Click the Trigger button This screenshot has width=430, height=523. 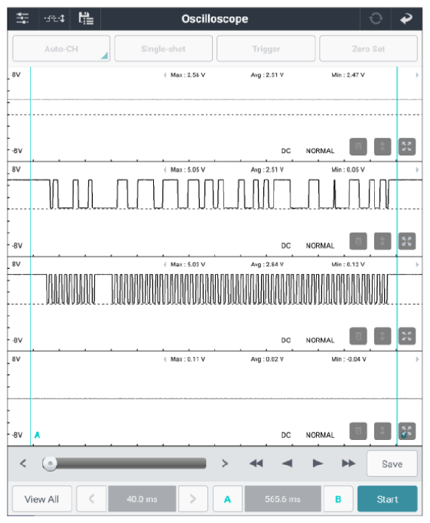pos(266,49)
